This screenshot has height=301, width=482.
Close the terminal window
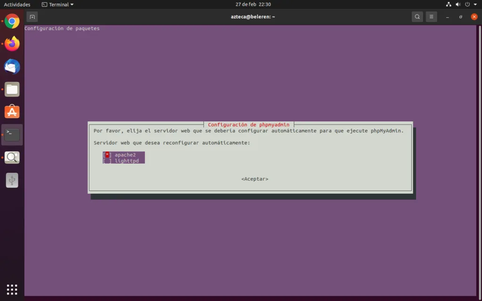pos(474,17)
